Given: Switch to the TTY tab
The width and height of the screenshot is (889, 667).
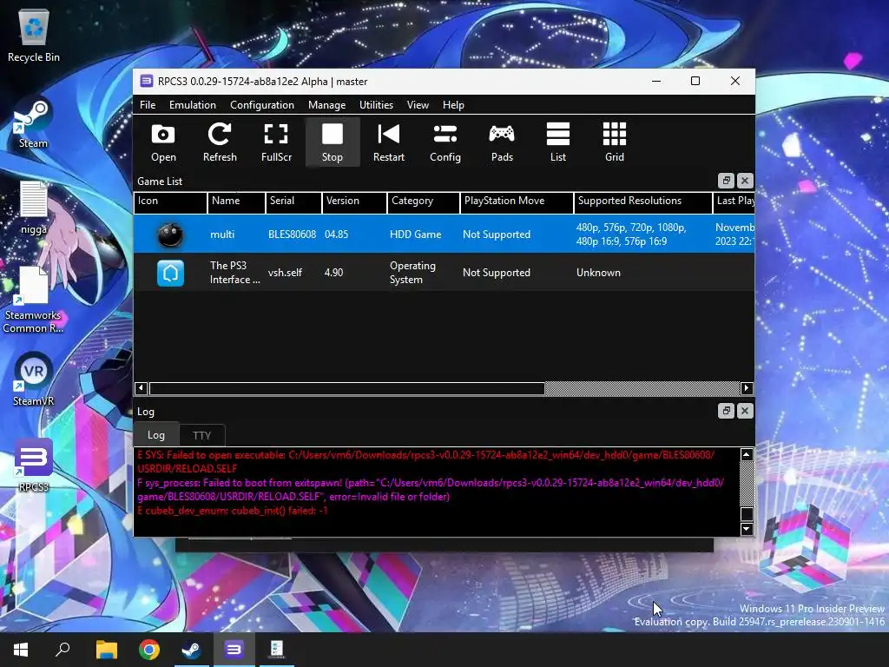Looking at the screenshot, I should click(x=201, y=435).
